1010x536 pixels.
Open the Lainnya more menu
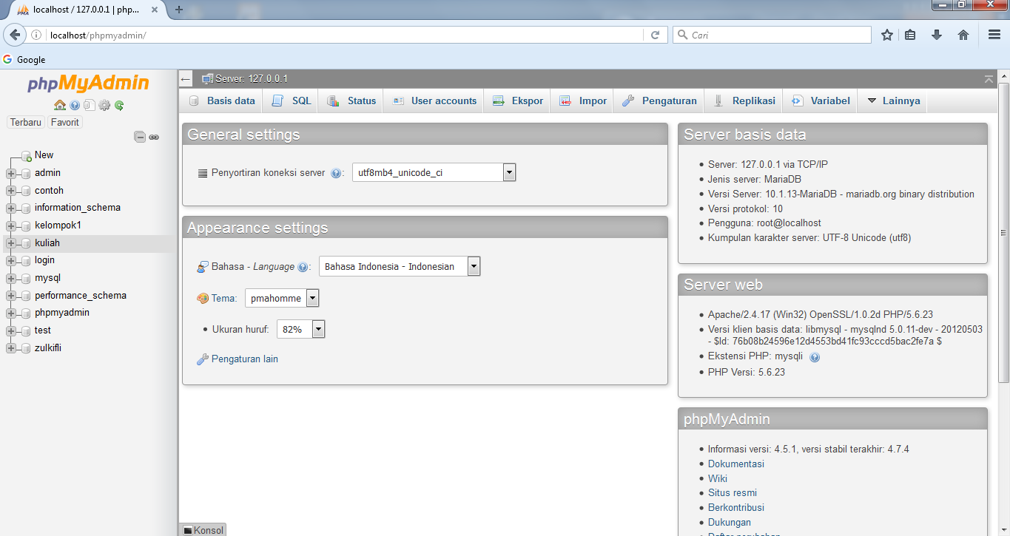click(894, 101)
